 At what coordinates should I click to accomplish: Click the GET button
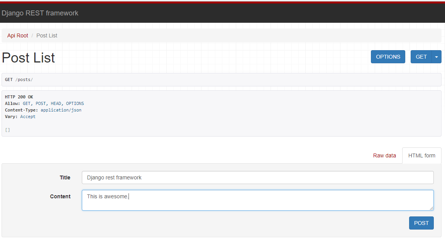(x=421, y=57)
